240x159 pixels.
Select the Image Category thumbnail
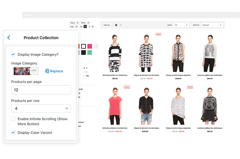coord(26,71)
